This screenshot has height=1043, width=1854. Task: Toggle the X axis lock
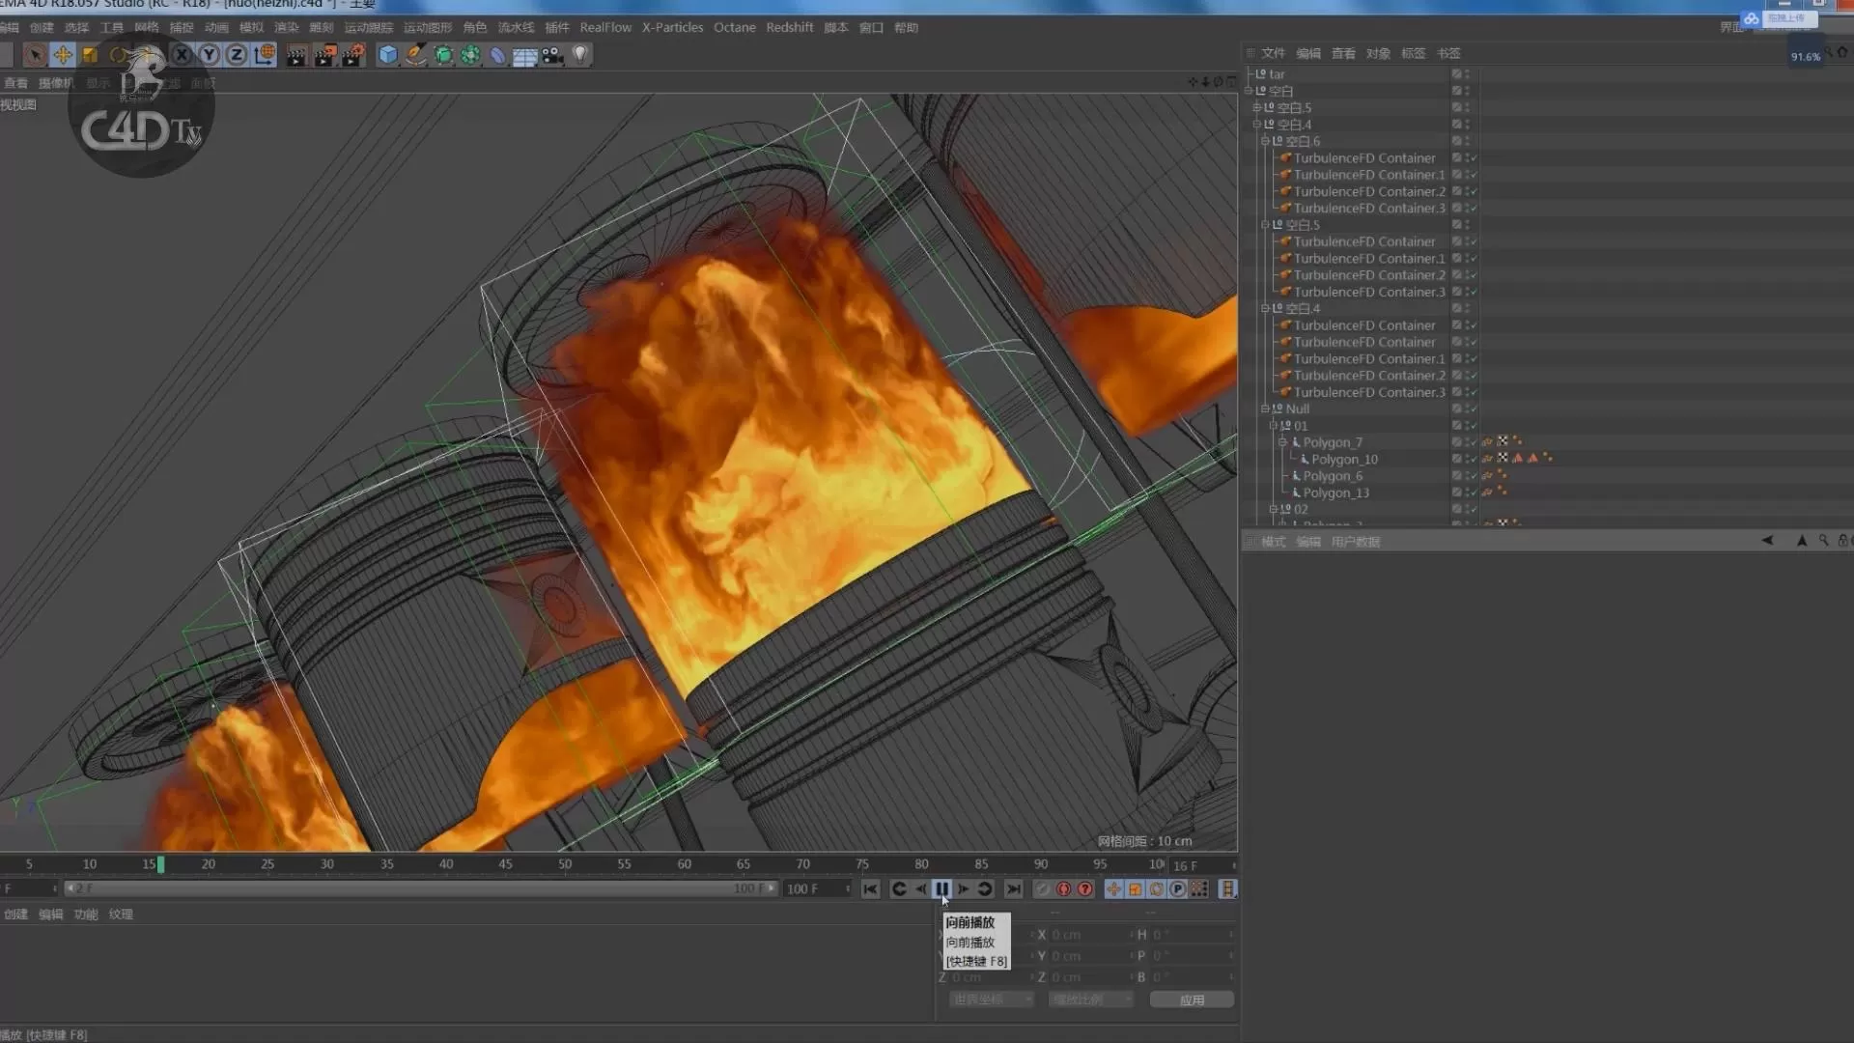[x=182, y=55]
